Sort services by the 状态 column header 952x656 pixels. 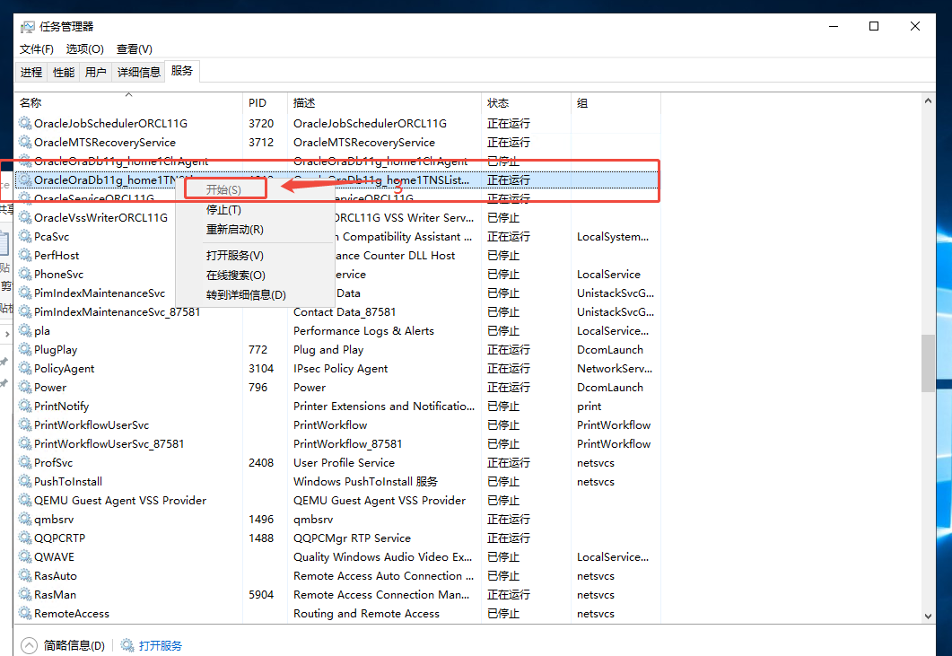pos(527,102)
